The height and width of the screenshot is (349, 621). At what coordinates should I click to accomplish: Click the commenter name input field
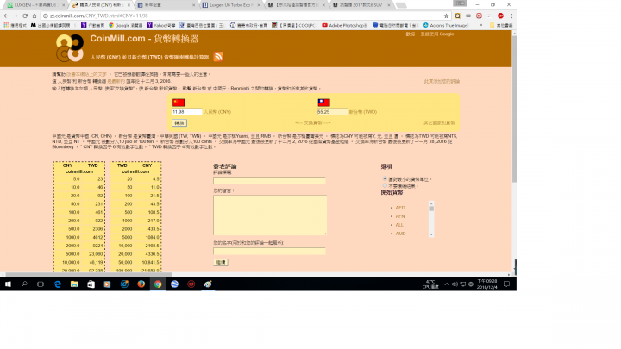coord(269,251)
